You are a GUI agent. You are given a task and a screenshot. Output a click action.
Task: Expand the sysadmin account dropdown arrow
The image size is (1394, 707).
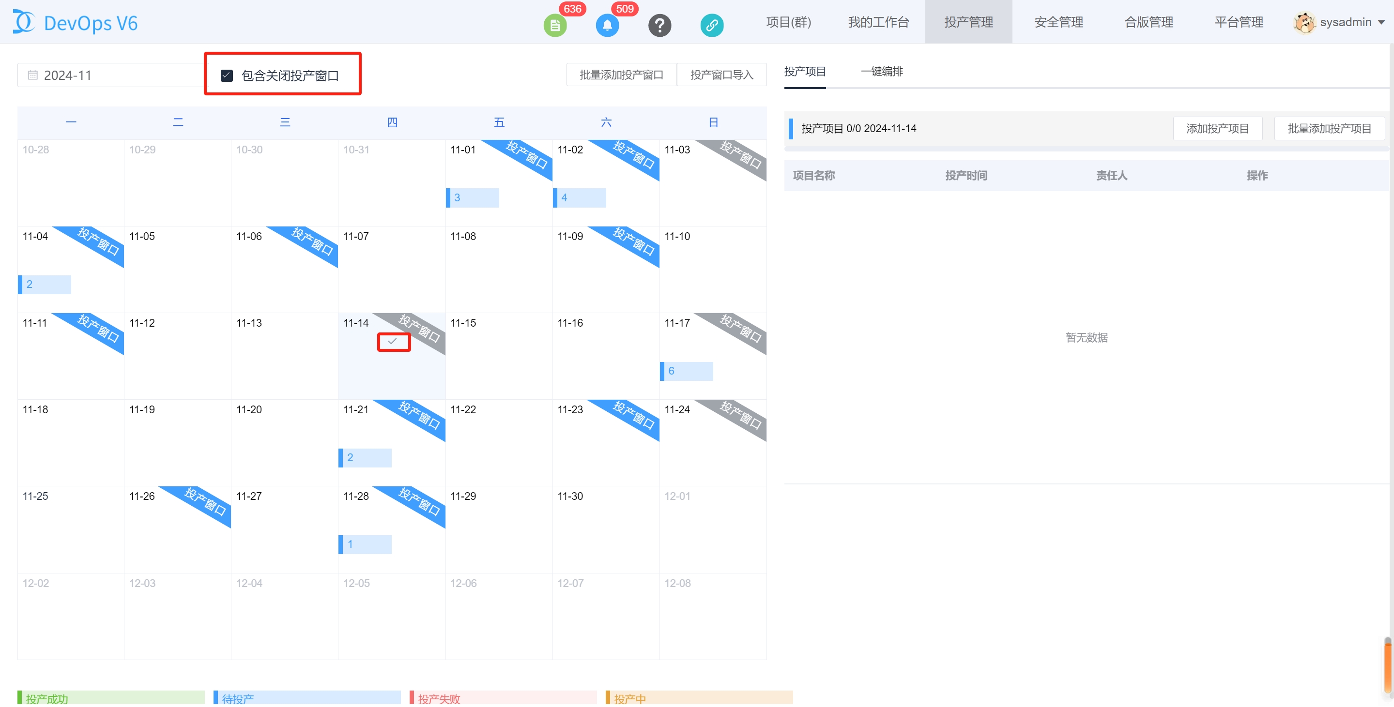point(1381,23)
